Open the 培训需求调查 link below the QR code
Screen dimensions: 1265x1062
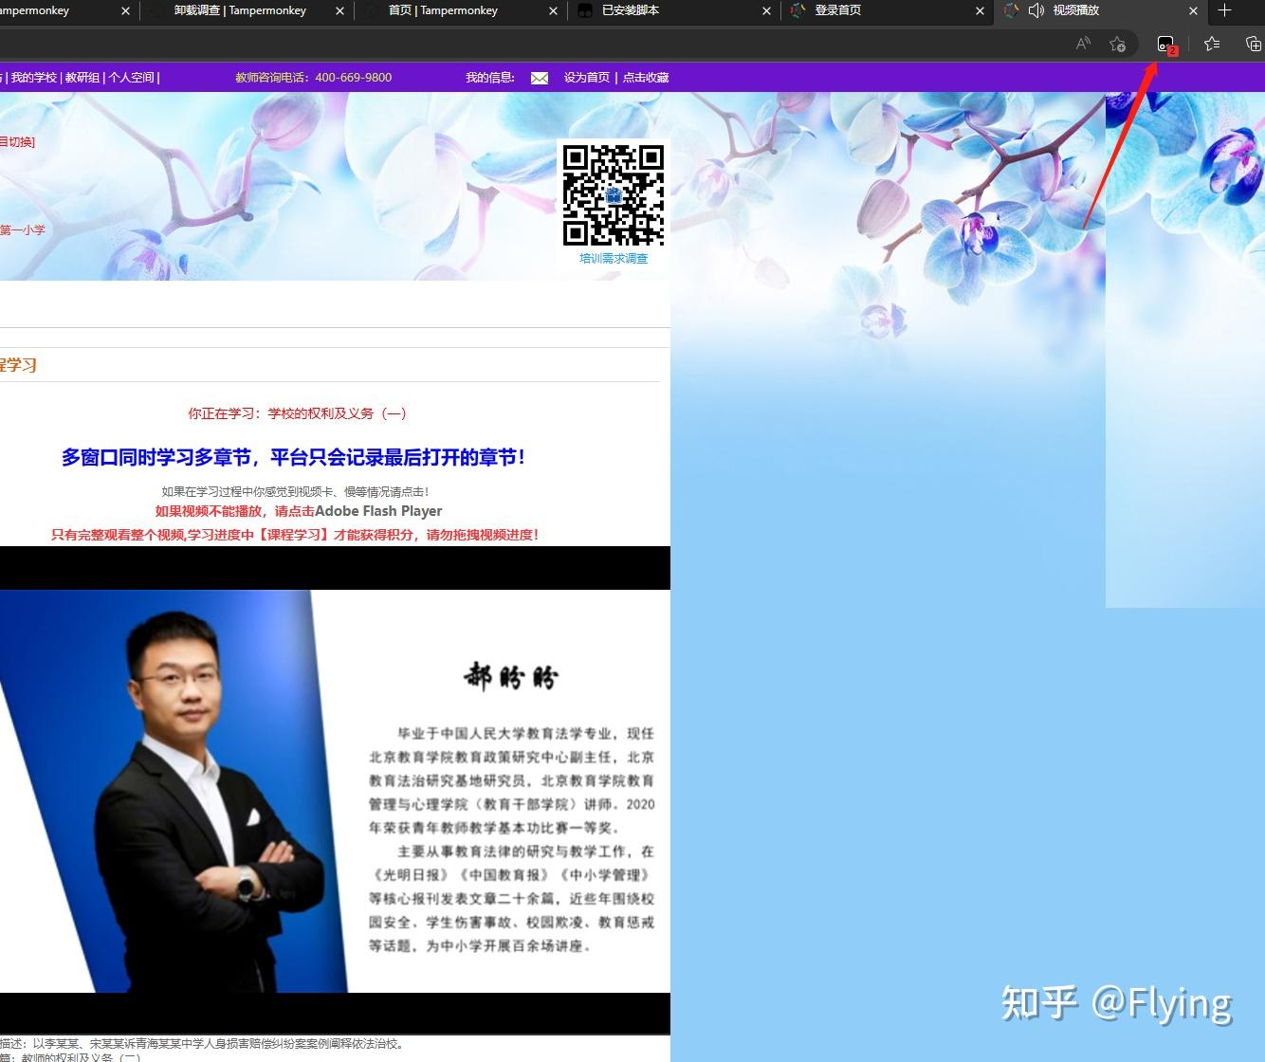point(614,258)
